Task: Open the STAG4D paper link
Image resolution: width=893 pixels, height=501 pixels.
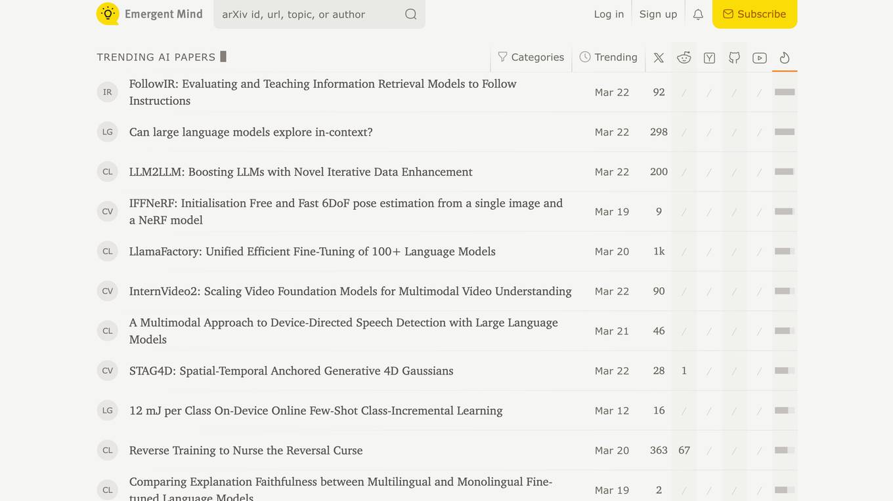Action: click(292, 371)
